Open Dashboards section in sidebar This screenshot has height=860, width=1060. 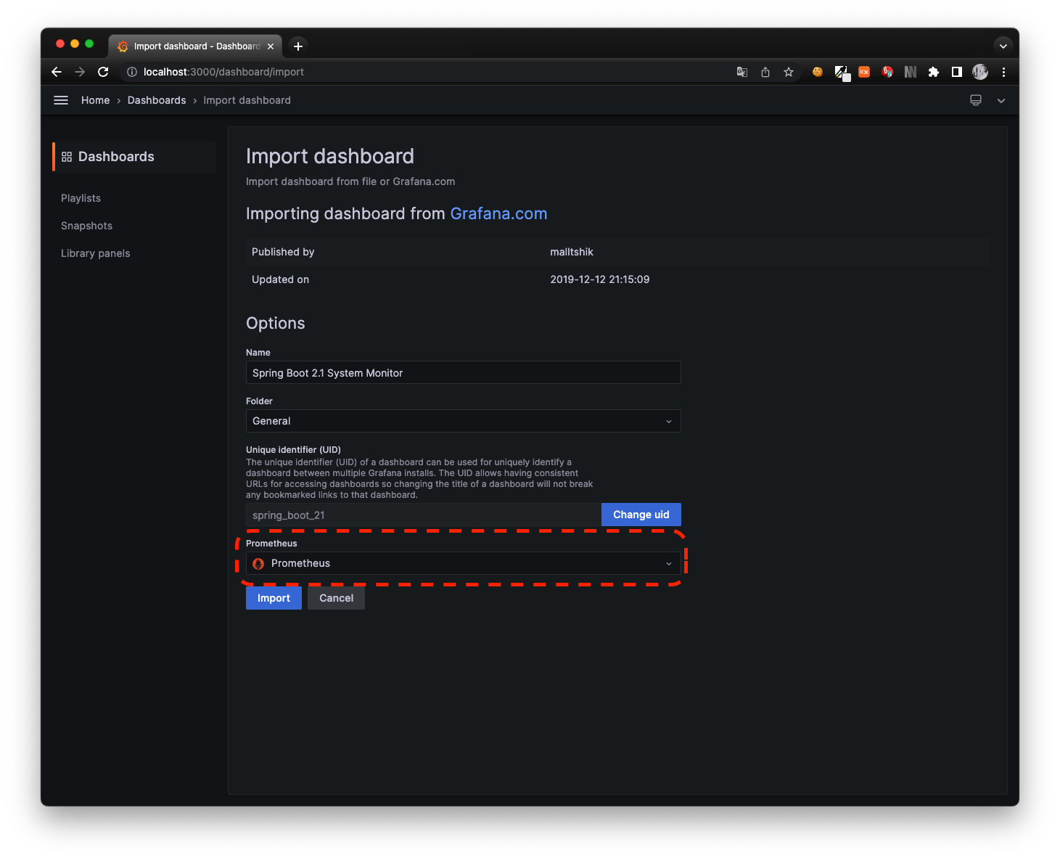134,157
